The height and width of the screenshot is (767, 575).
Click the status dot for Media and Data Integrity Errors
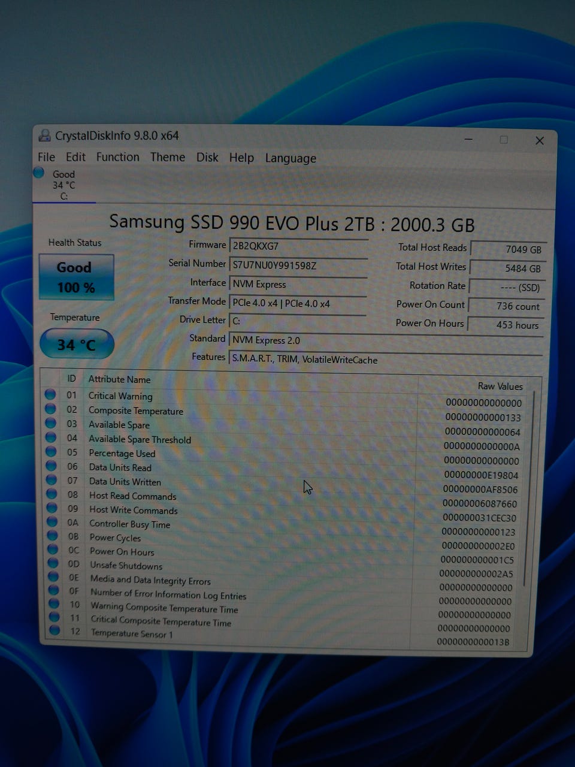click(x=54, y=576)
